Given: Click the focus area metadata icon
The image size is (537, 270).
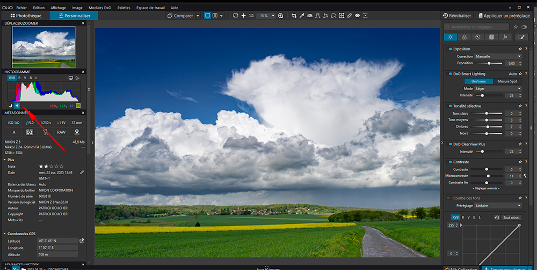Looking at the screenshot, I should [x=30, y=132].
